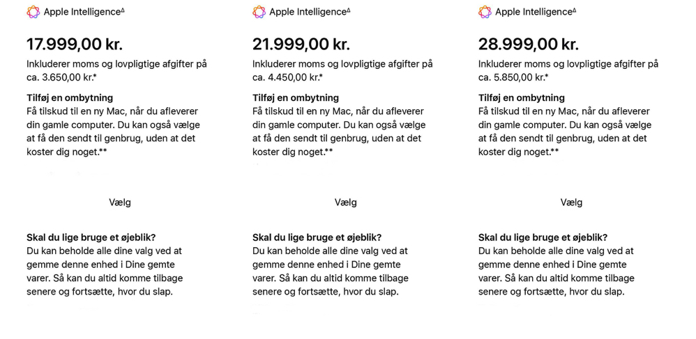Click 'Tilføj en ombytning' heading under 28.999,00 kr.

[522, 97]
